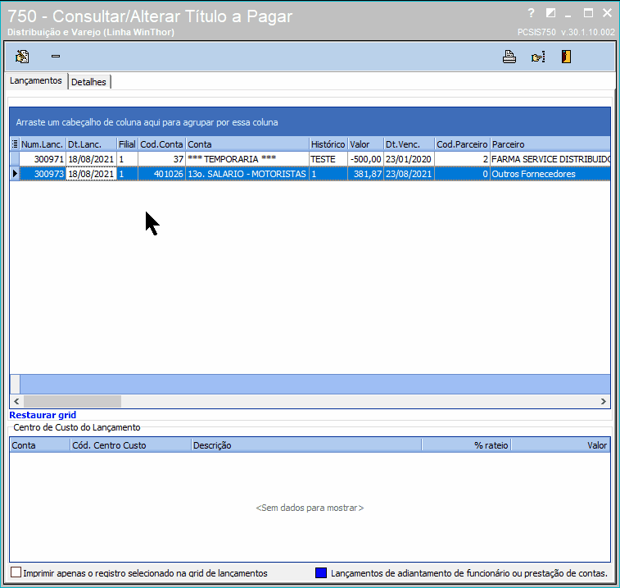Click the 401026 account code cell
The width and height of the screenshot is (620, 588).
click(x=161, y=174)
